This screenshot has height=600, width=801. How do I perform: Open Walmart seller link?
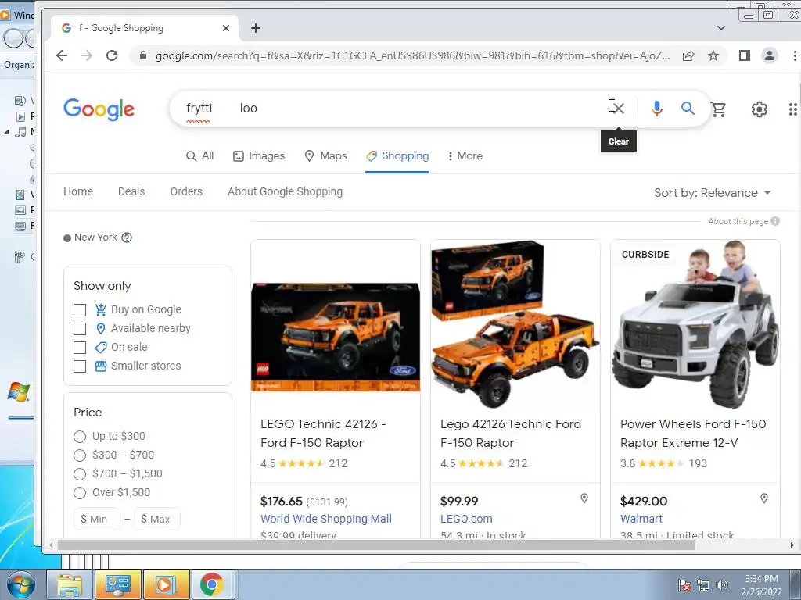(641, 519)
